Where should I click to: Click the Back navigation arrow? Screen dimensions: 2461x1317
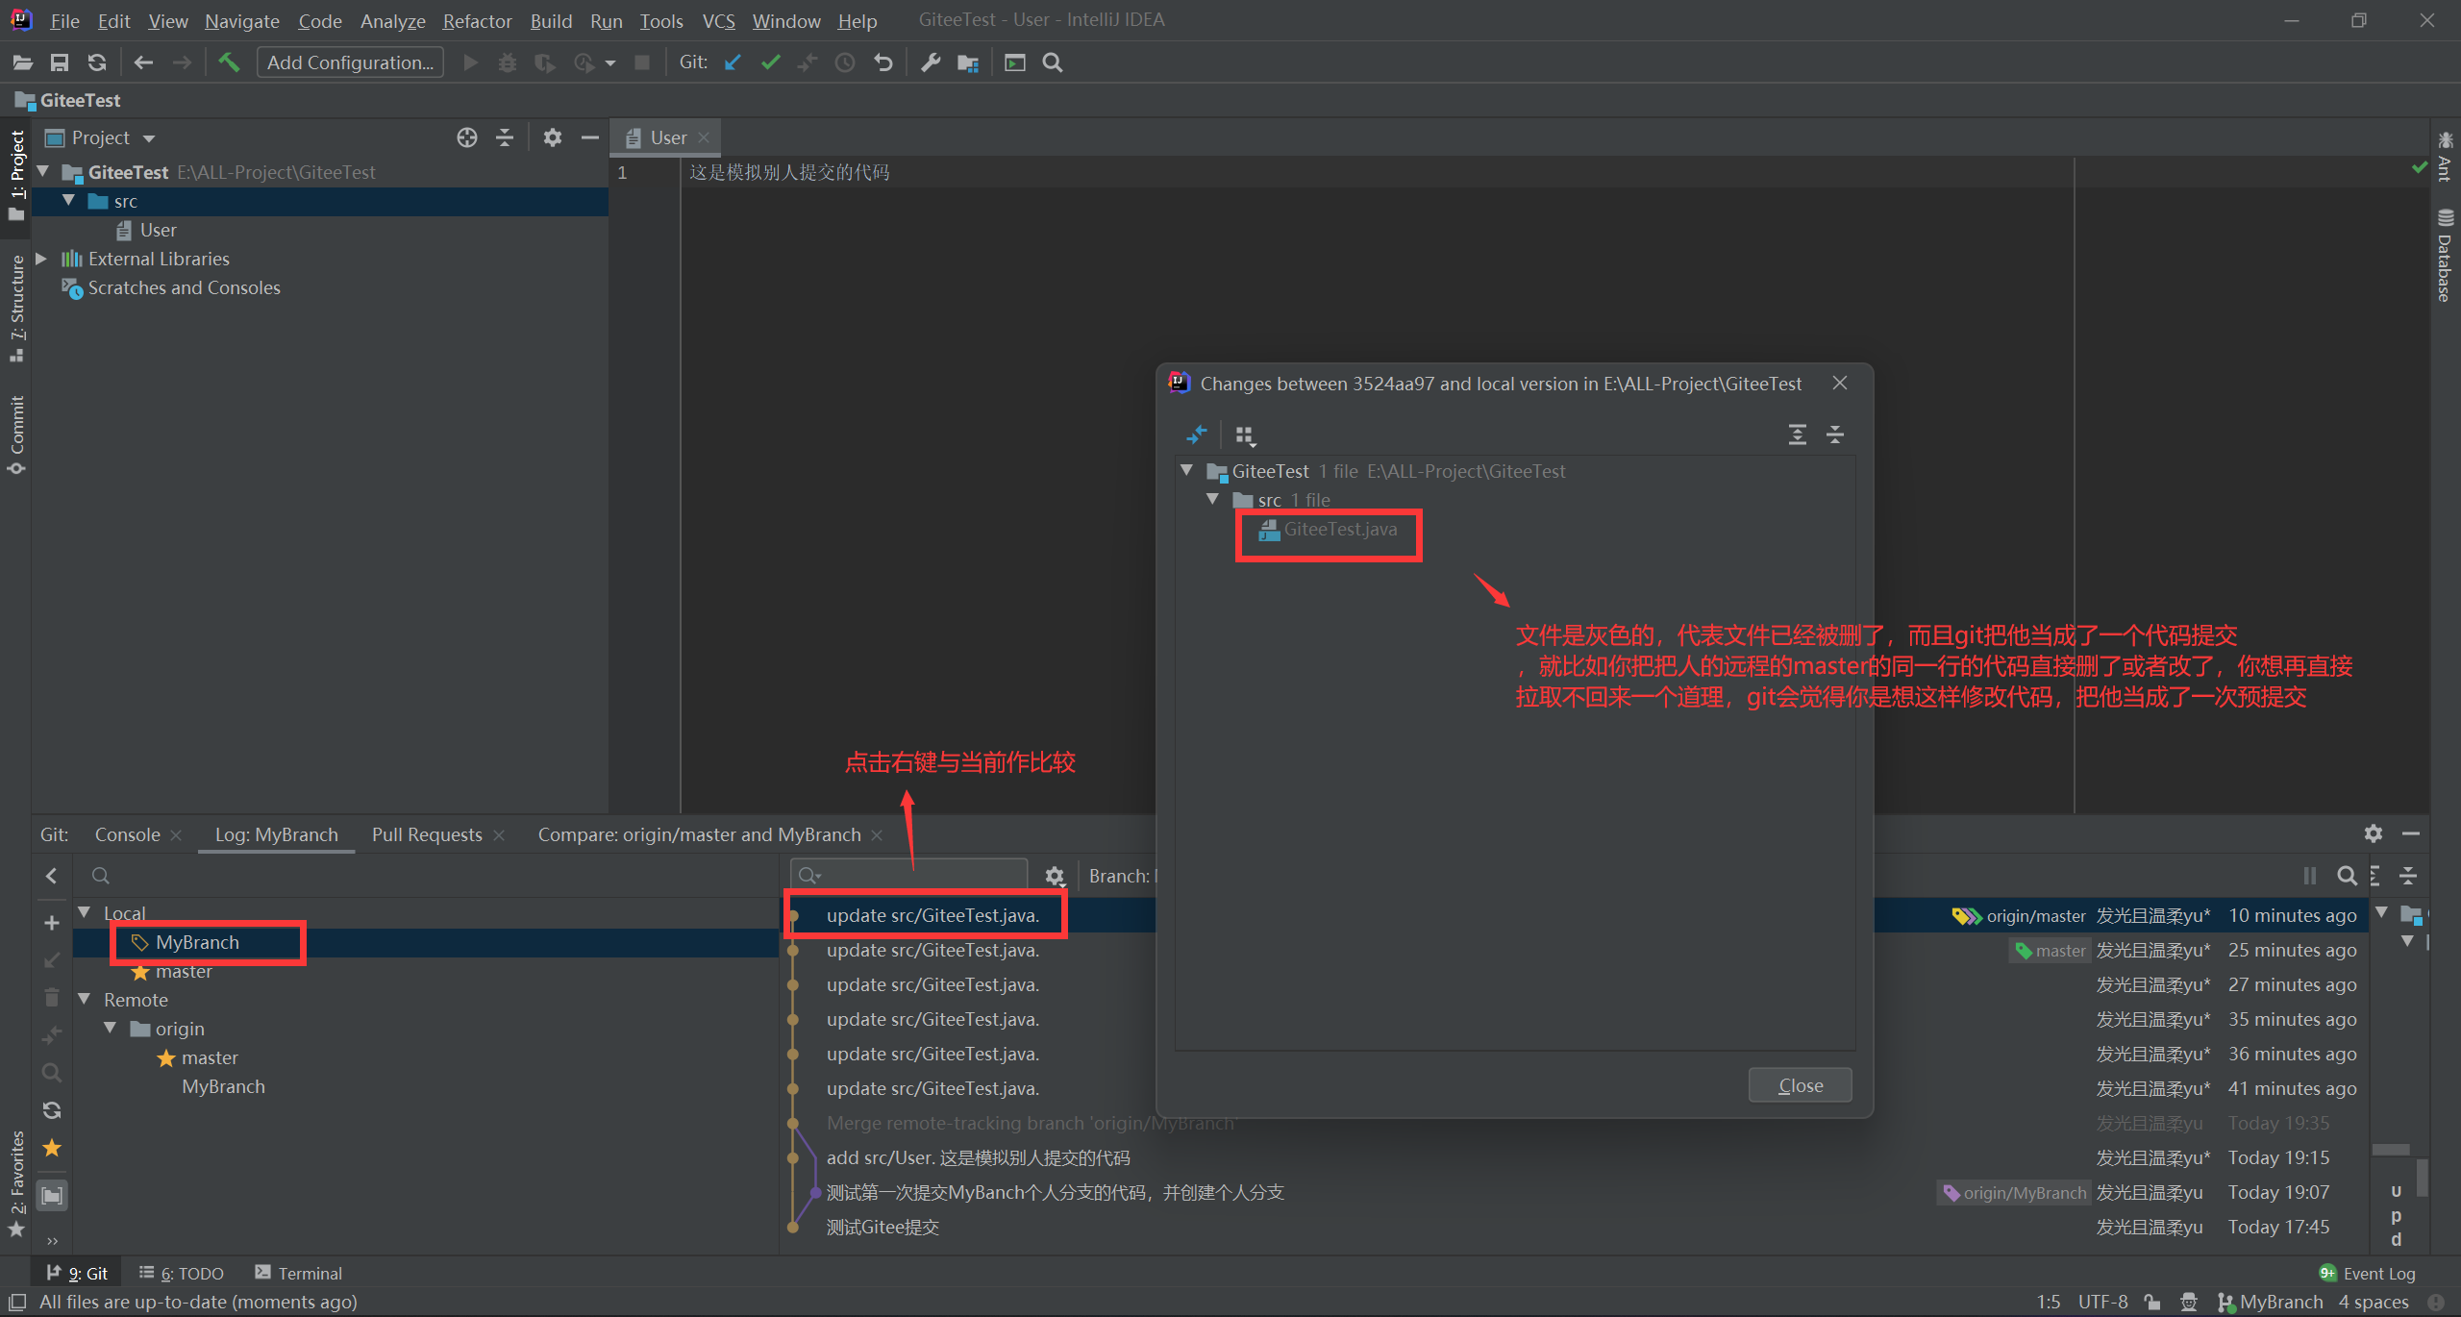pyautogui.click(x=143, y=62)
